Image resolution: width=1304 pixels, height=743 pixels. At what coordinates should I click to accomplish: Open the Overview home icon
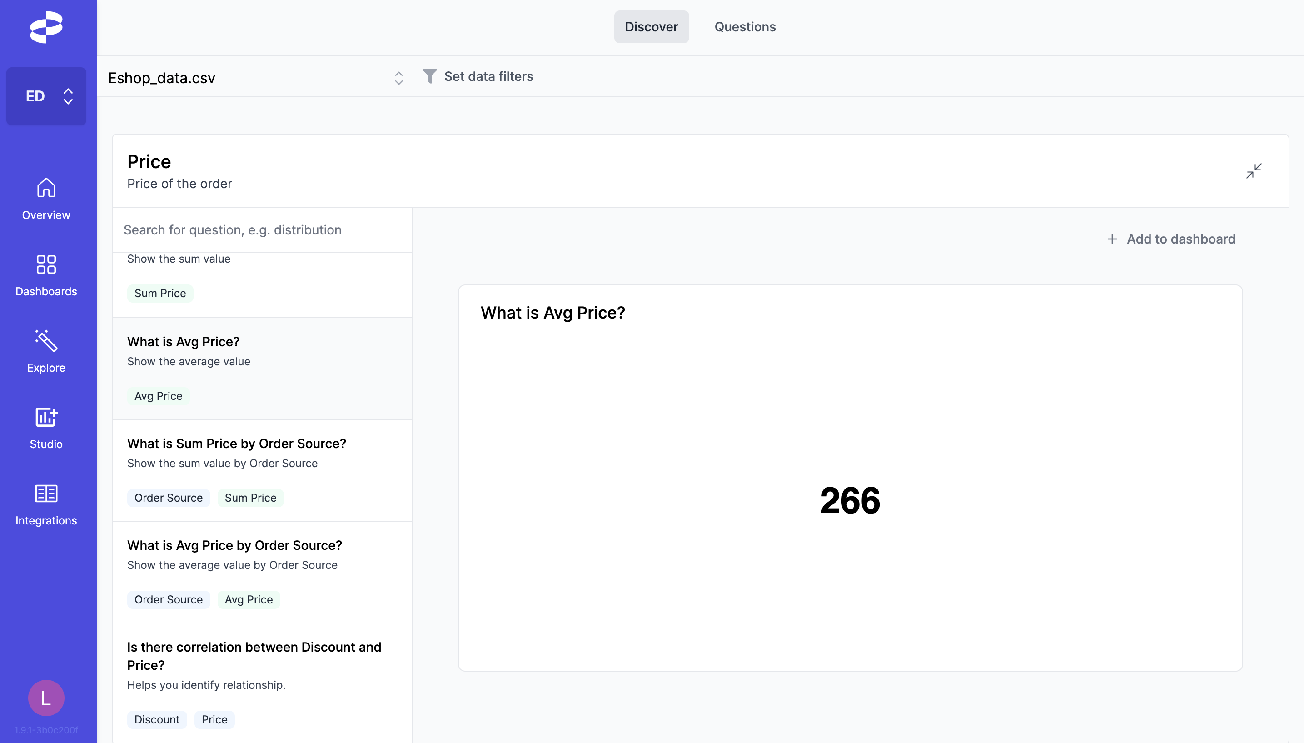pyautogui.click(x=46, y=188)
